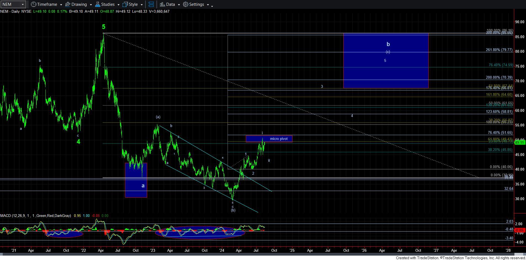
Task: Click the '76.40% (74.59)' retracement label
Action: coord(501,65)
